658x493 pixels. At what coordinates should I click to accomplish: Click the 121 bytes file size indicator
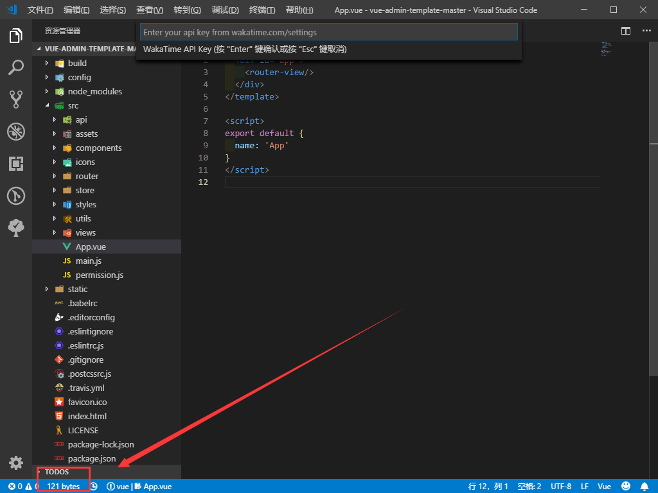tap(64, 487)
